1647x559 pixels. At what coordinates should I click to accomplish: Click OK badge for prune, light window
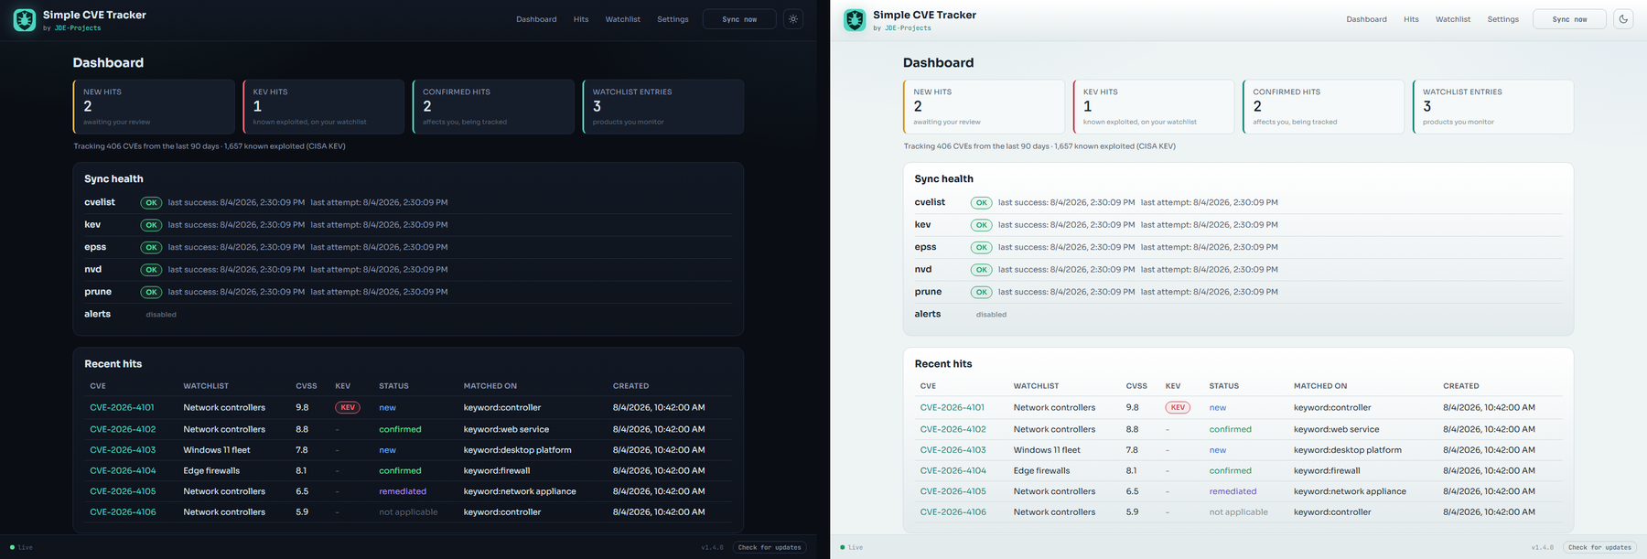click(981, 293)
